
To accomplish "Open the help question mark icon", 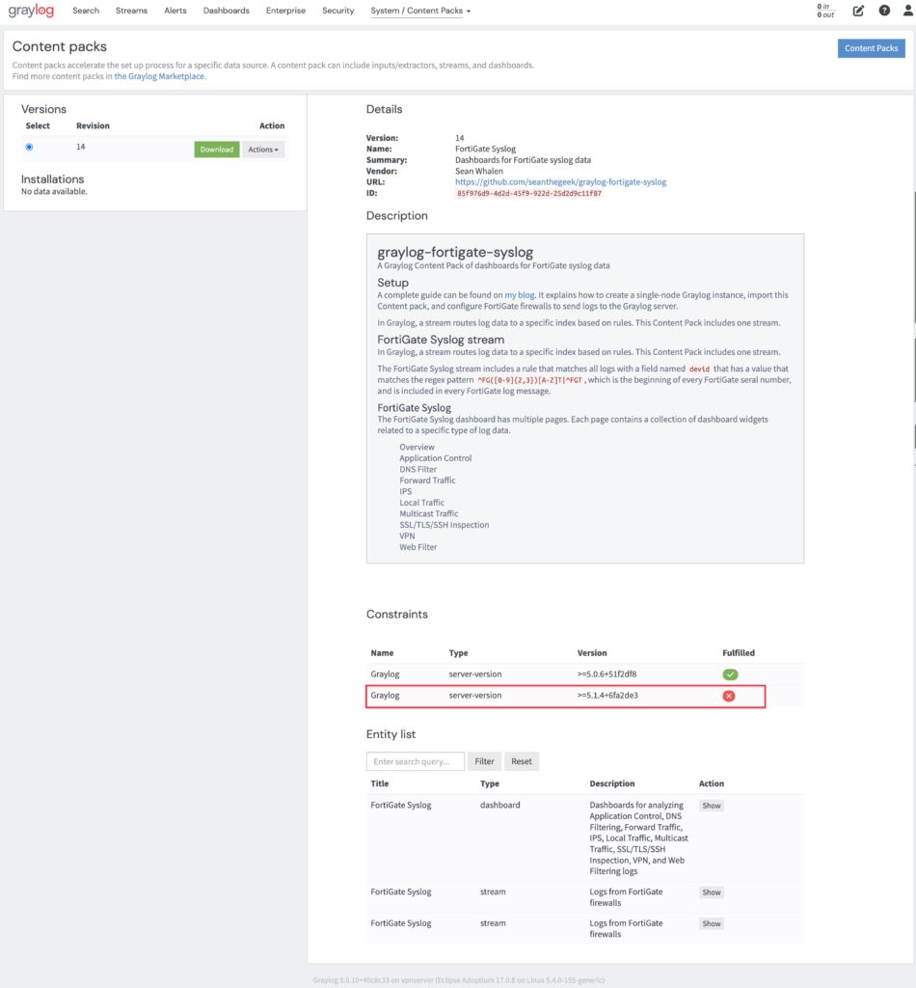I will (x=884, y=11).
